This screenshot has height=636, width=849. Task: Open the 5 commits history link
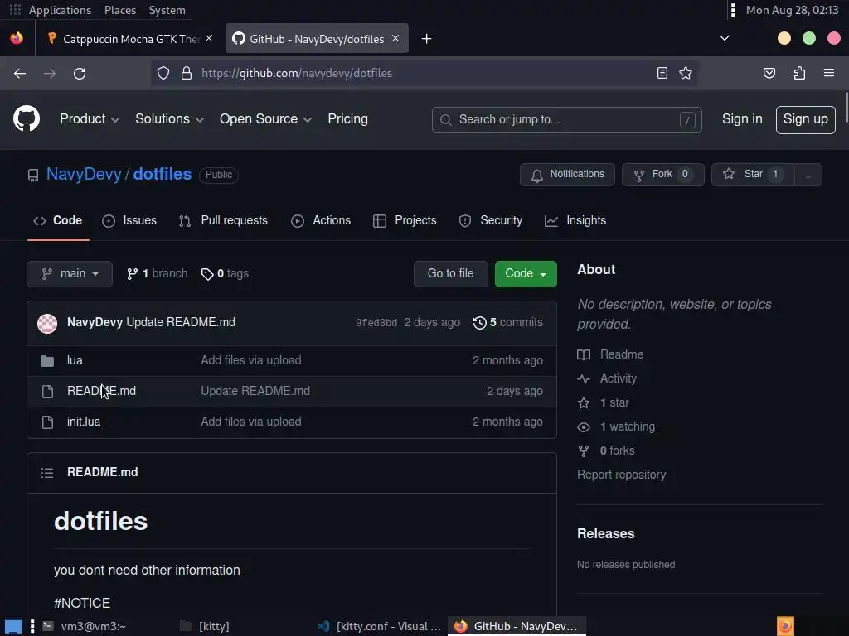tap(508, 323)
